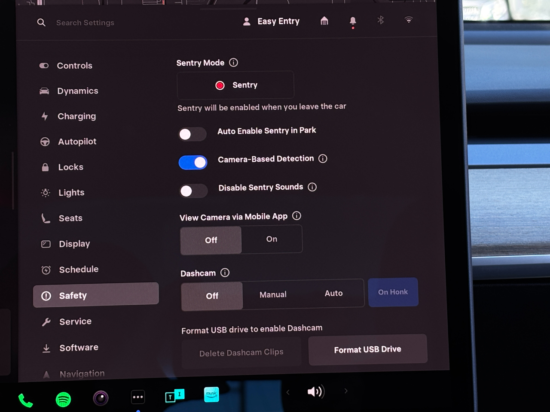The image size is (550, 412).
Task: Open the phone app in the dock
Action: (x=25, y=400)
